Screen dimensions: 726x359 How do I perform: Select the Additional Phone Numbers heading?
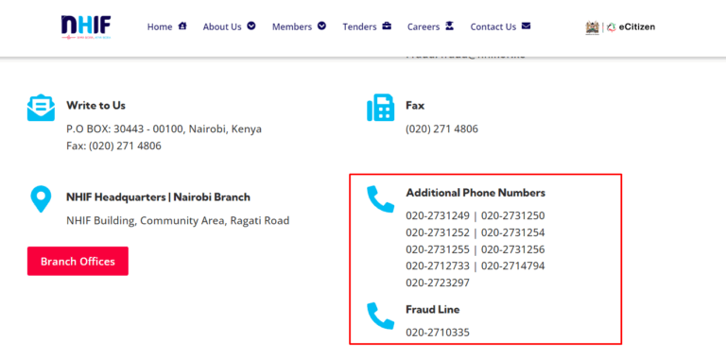pos(475,193)
